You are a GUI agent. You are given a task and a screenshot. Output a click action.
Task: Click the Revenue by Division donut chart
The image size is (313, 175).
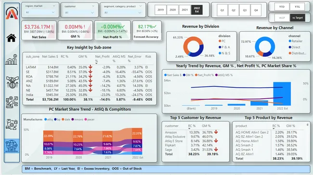pos(194,47)
